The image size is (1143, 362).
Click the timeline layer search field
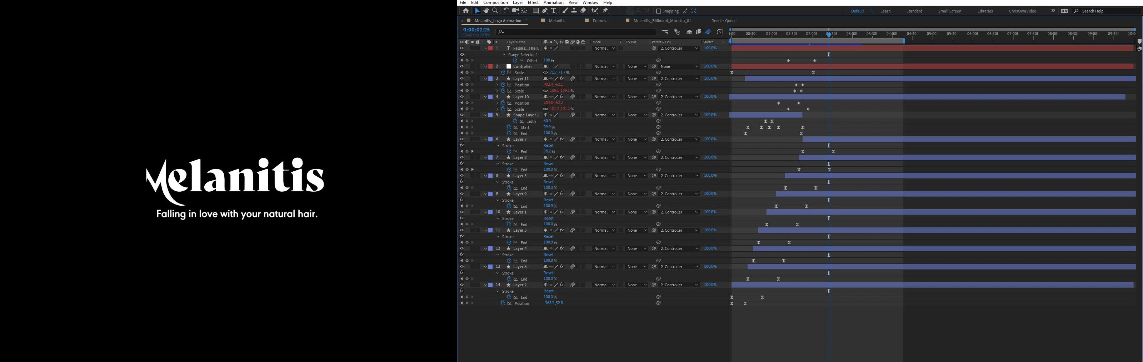coord(576,31)
